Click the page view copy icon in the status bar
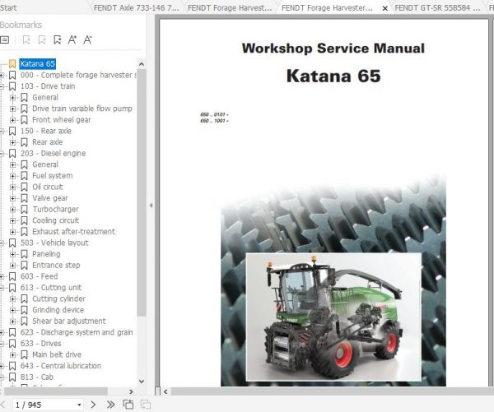Screen dimensions: 494x412 pyautogui.click(x=128, y=405)
